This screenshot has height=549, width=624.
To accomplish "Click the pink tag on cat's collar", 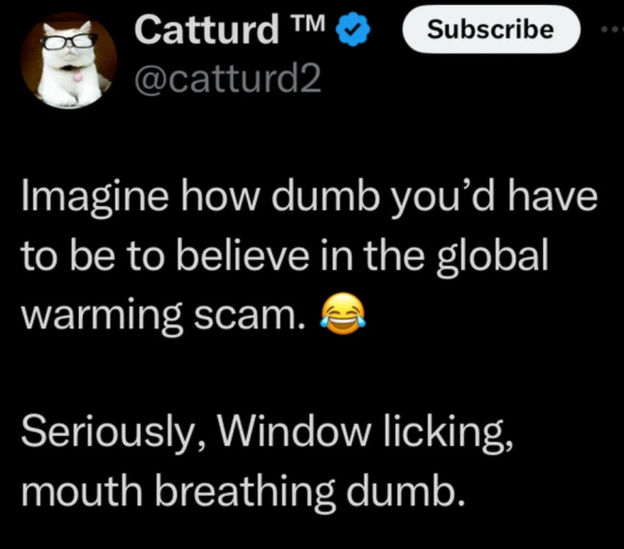I will click(78, 77).
